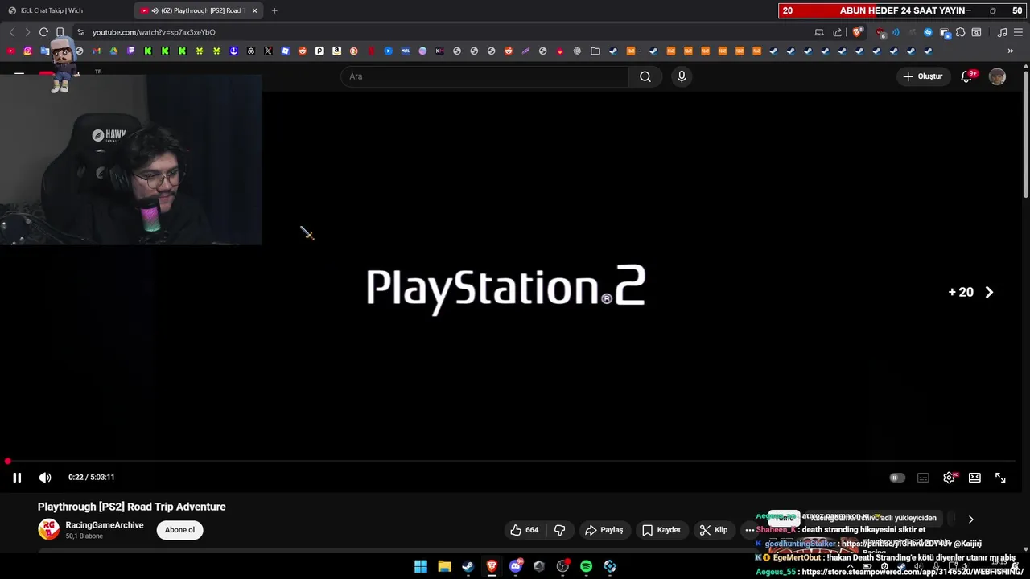This screenshot has height=579, width=1030.
Task: Open a new browser tab
Action: pyautogui.click(x=274, y=10)
